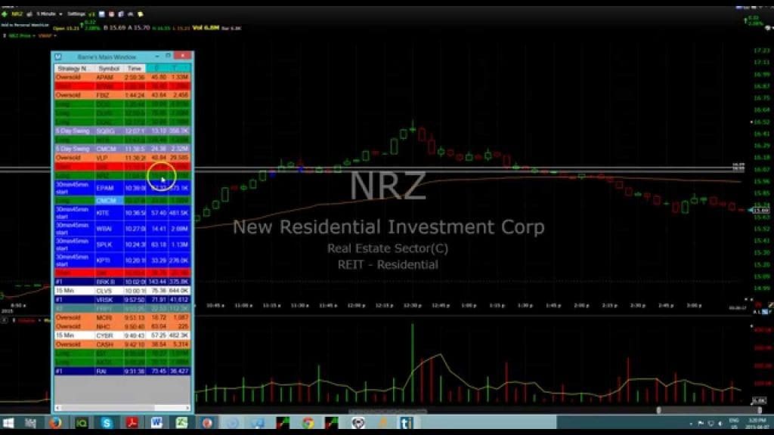Select the EPAM symbol in alert list
This screenshot has width=774, height=435.
pos(105,188)
